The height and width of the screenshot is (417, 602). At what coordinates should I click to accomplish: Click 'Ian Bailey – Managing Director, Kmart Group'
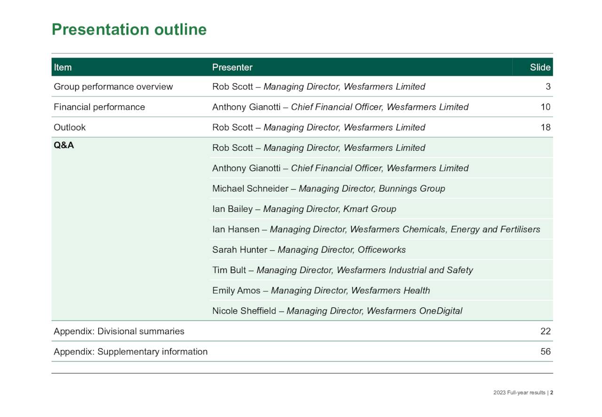click(x=304, y=209)
